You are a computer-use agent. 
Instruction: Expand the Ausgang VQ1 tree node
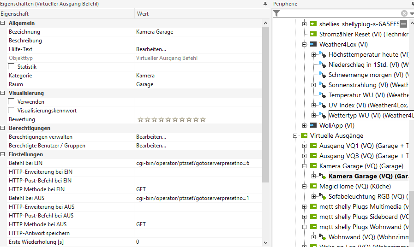click(x=305, y=146)
